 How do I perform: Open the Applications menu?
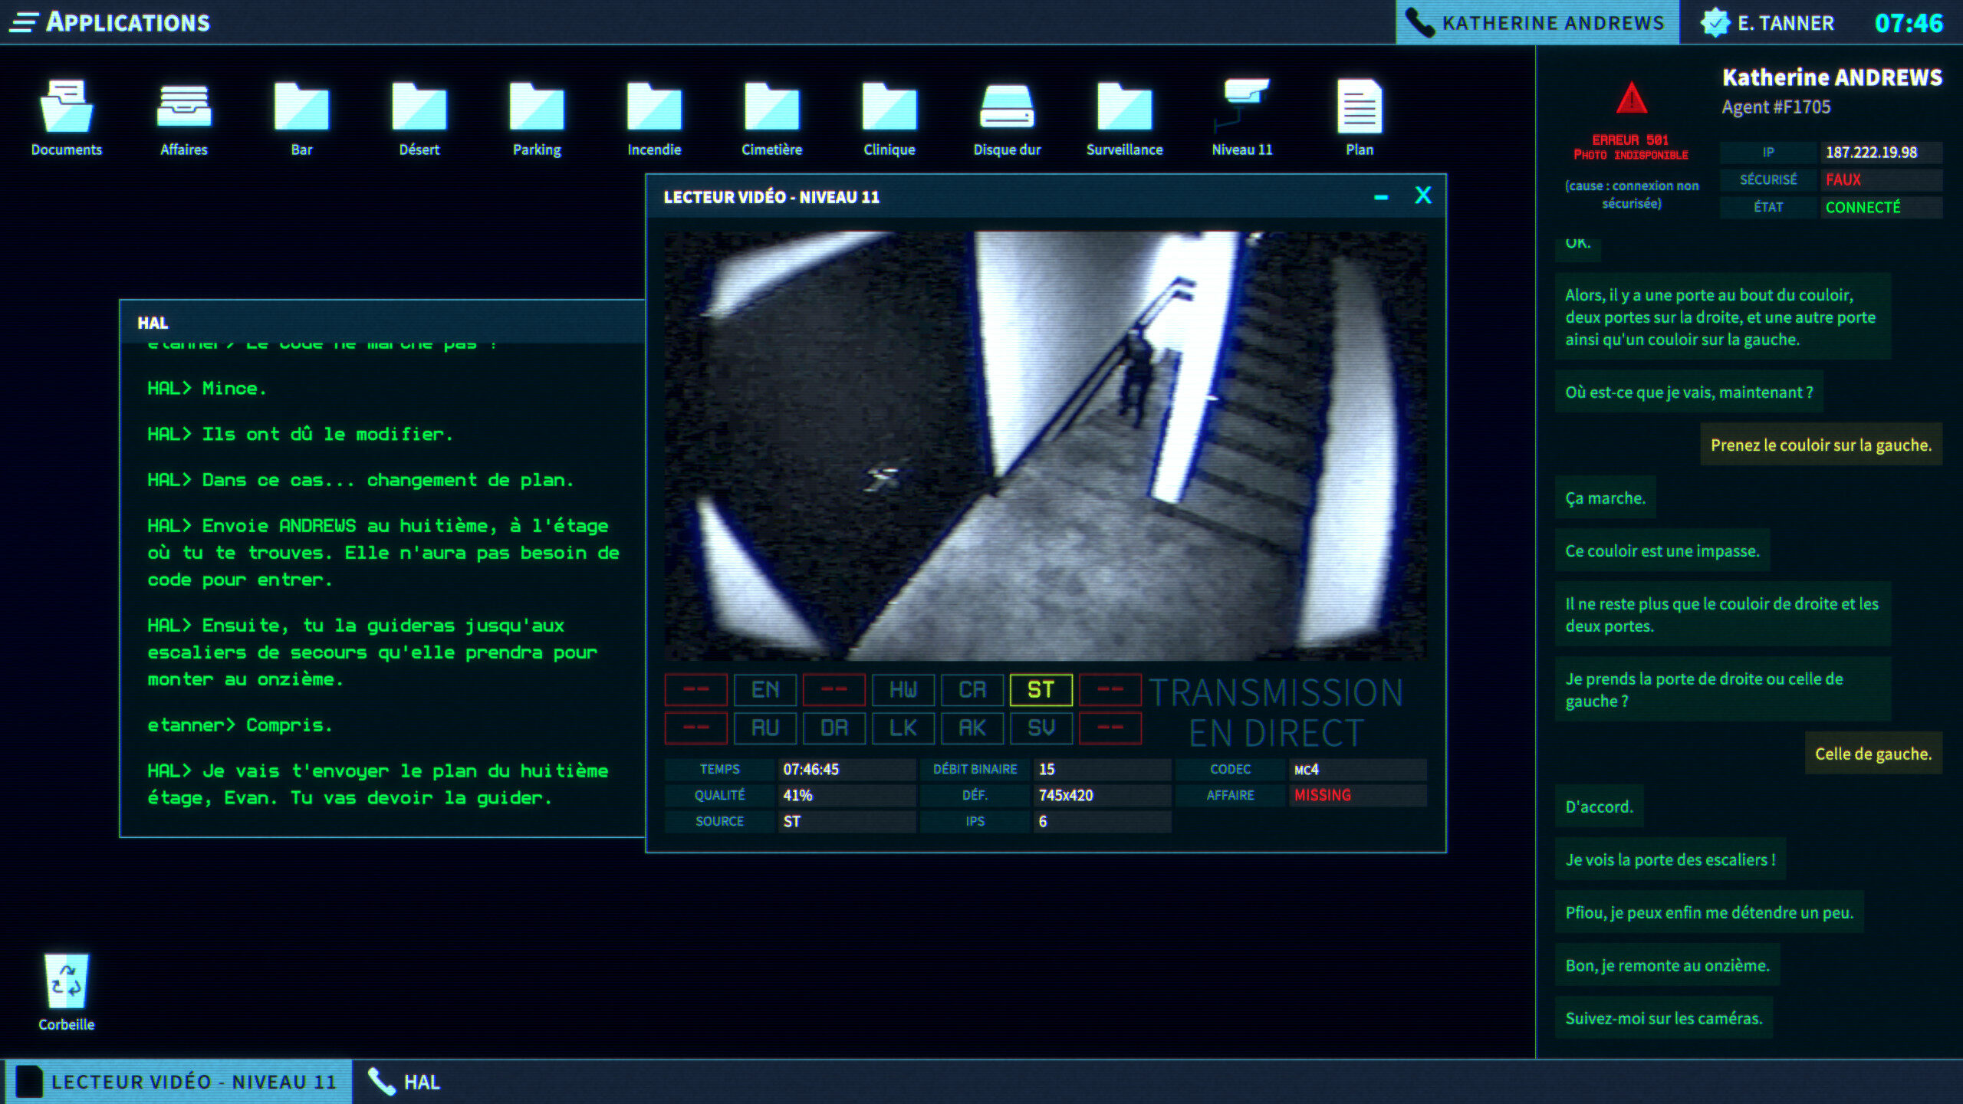(110, 22)
